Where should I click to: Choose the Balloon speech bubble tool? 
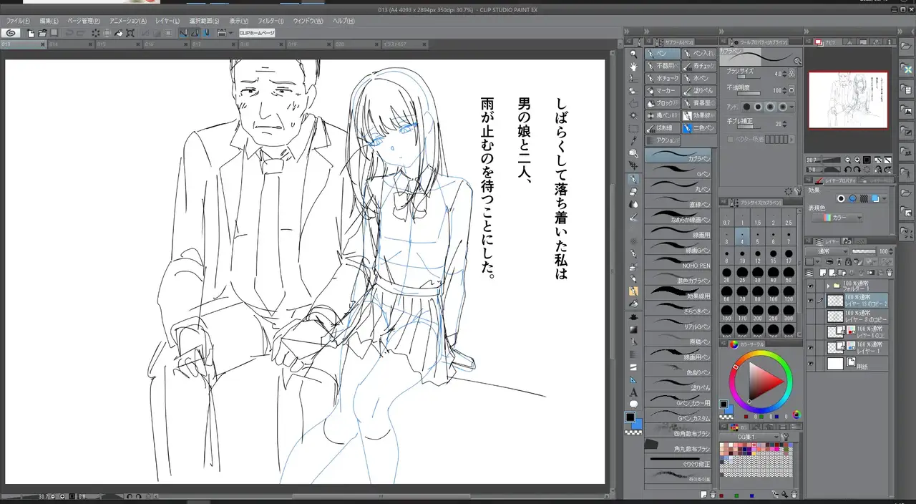pos(633,404)
